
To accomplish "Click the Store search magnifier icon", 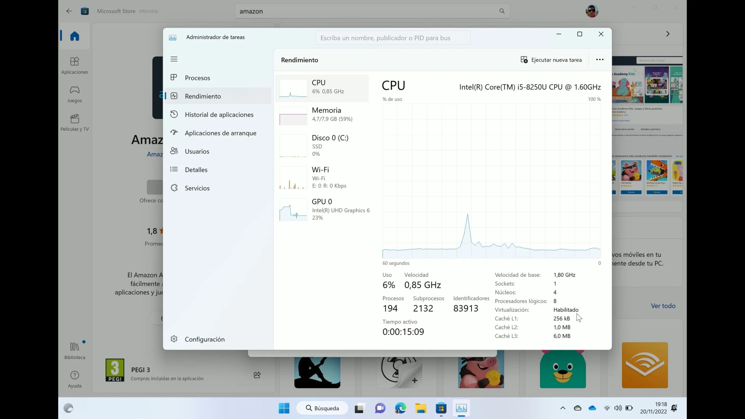I will pos(502,11).
